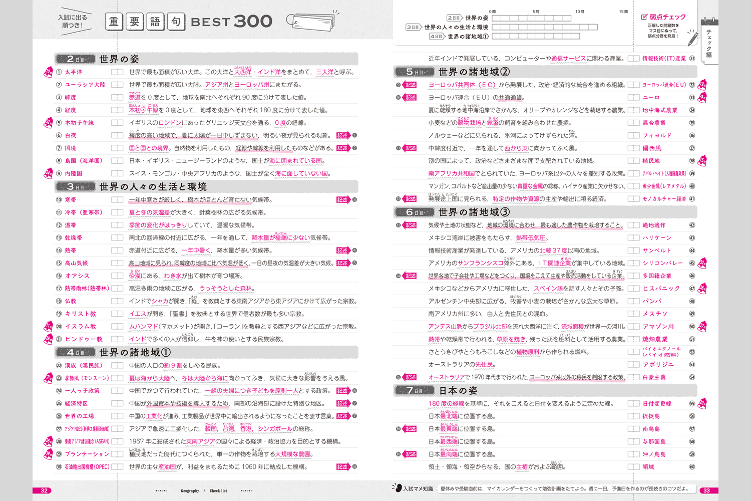Click the 記述 tag in the 多国籍企業 row
The width and height of the screenshot is (751, 501).
pyautogui.click(x=410, y=276)
